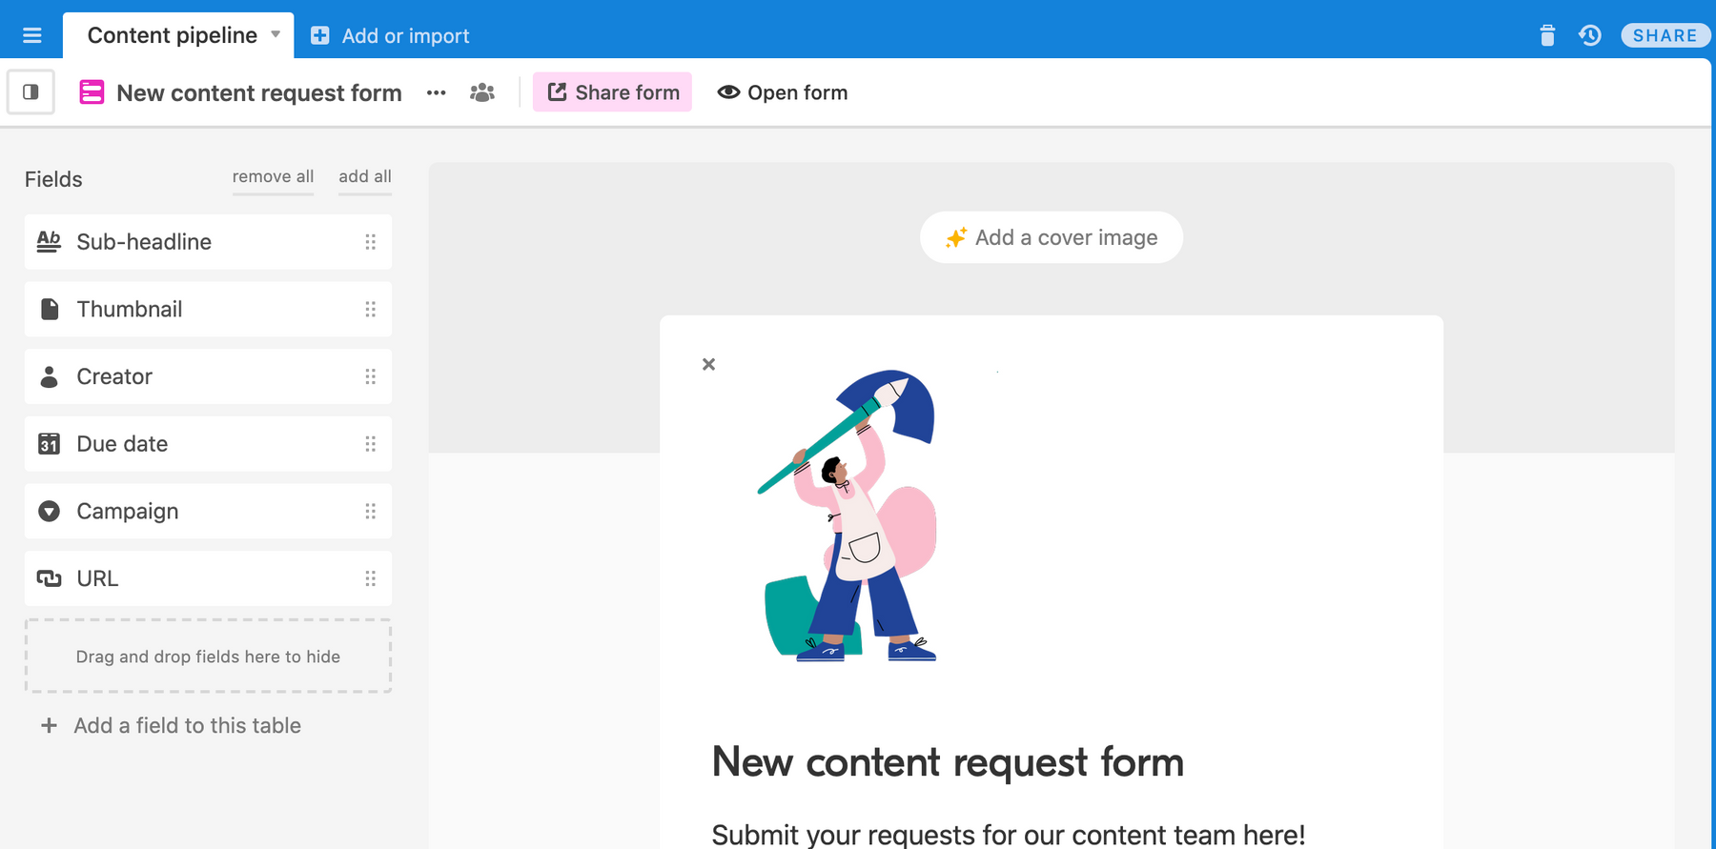This screenshot has height=849, width=1716.
Task: Preview form with Open form eye
Action: [783, 92]
